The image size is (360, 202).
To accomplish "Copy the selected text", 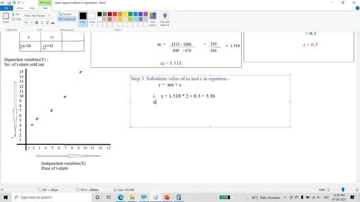I will click(16, 19).
